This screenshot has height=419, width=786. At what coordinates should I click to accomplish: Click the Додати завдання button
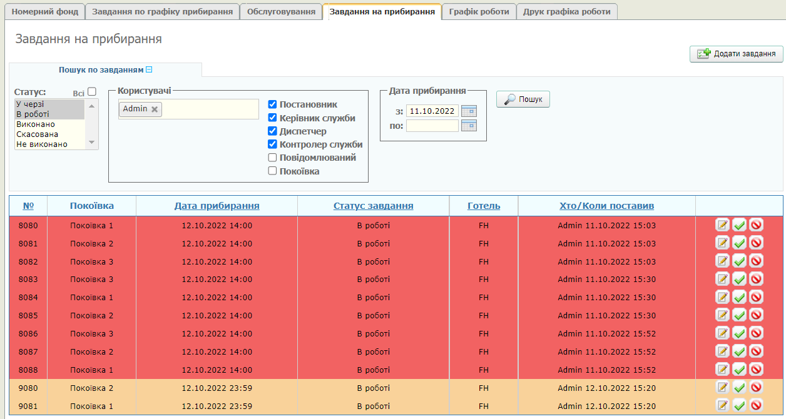click(736, 54)
